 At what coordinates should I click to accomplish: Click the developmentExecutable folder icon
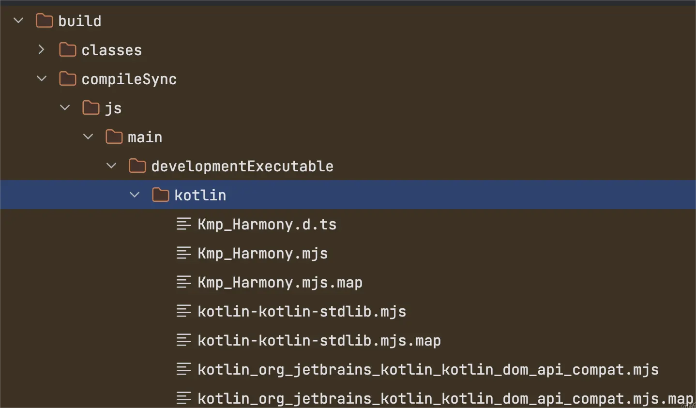tap(137, 166)
